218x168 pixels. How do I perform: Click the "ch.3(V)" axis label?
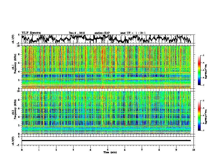click(13, 141)
